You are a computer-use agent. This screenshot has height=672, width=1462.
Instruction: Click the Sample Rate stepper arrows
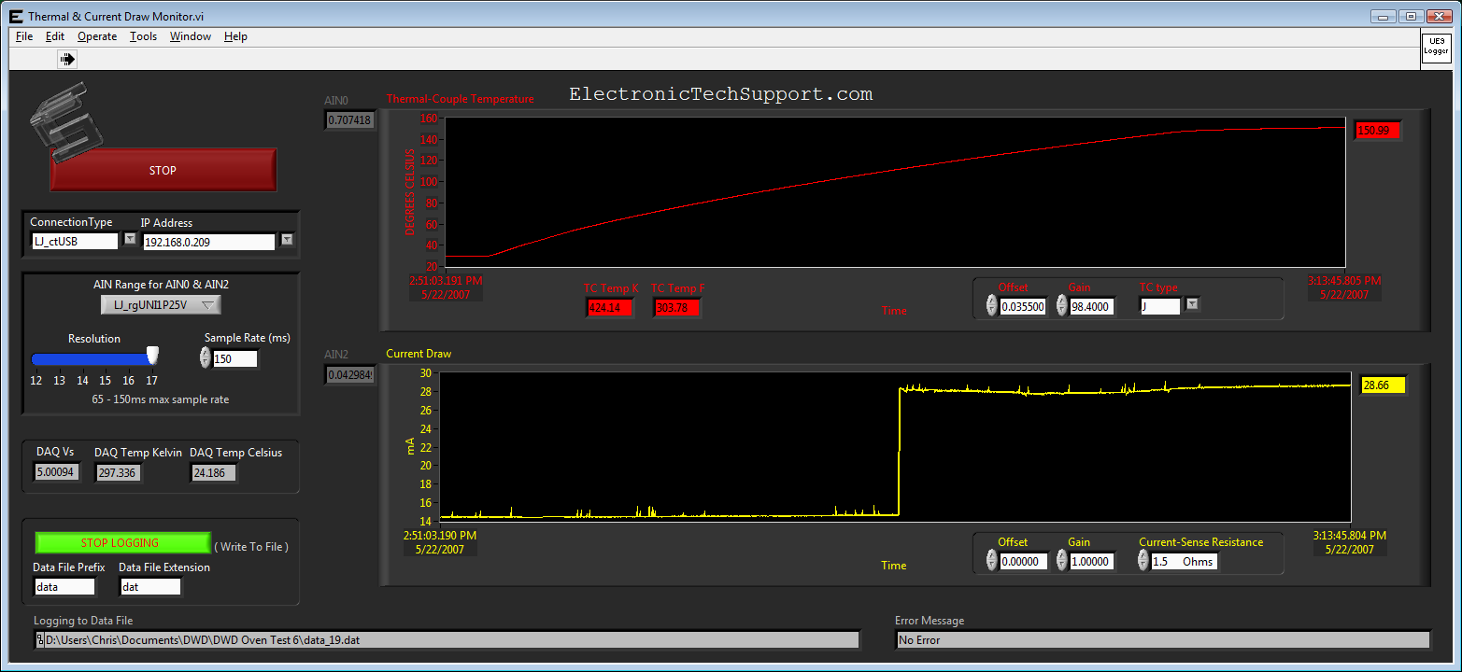tap(206, 358)
